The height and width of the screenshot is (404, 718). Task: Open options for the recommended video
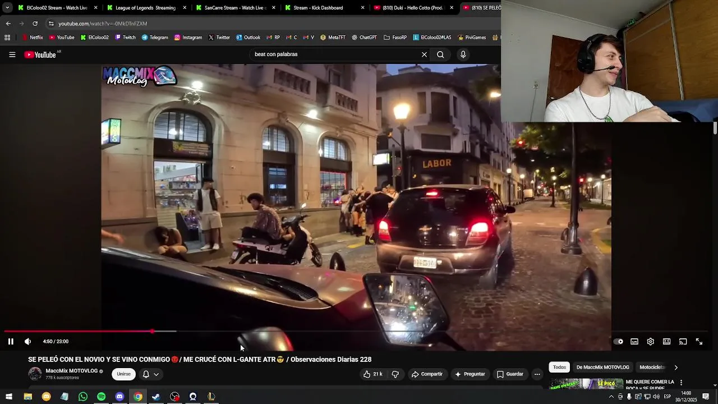coord(682,383)
